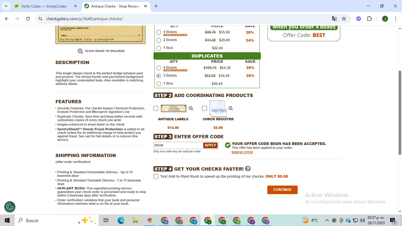Select 4 Boxes duplicates at $64.38
The width and height of the screenshot is (402, 226).
[x=159, y=68]
